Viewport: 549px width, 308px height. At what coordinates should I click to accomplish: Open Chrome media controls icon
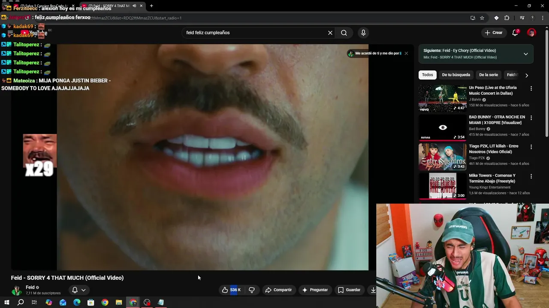[522, 18]
